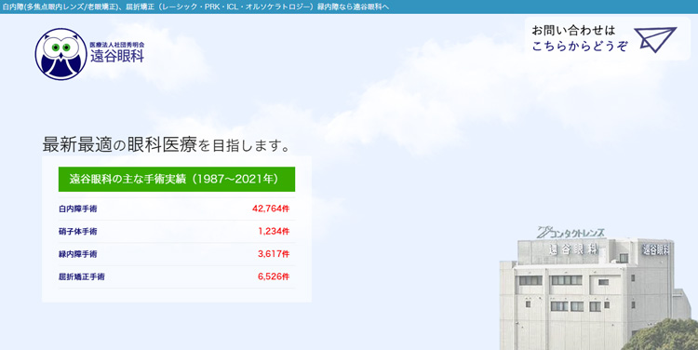
Task: Click the green tree at the bottom corner
Action: pyautogui.click(x=661, y=335)
